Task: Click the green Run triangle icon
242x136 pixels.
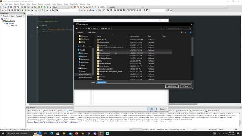Action: 42,7
